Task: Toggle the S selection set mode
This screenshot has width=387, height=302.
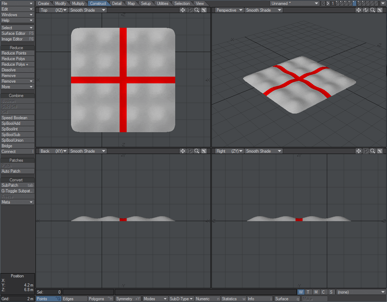Action: coord(331,292)
